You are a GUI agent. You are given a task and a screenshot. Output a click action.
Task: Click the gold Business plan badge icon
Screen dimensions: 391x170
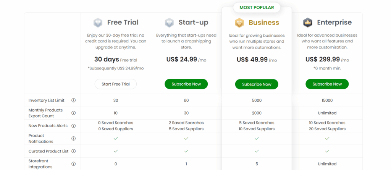click(x=239, y=23)
